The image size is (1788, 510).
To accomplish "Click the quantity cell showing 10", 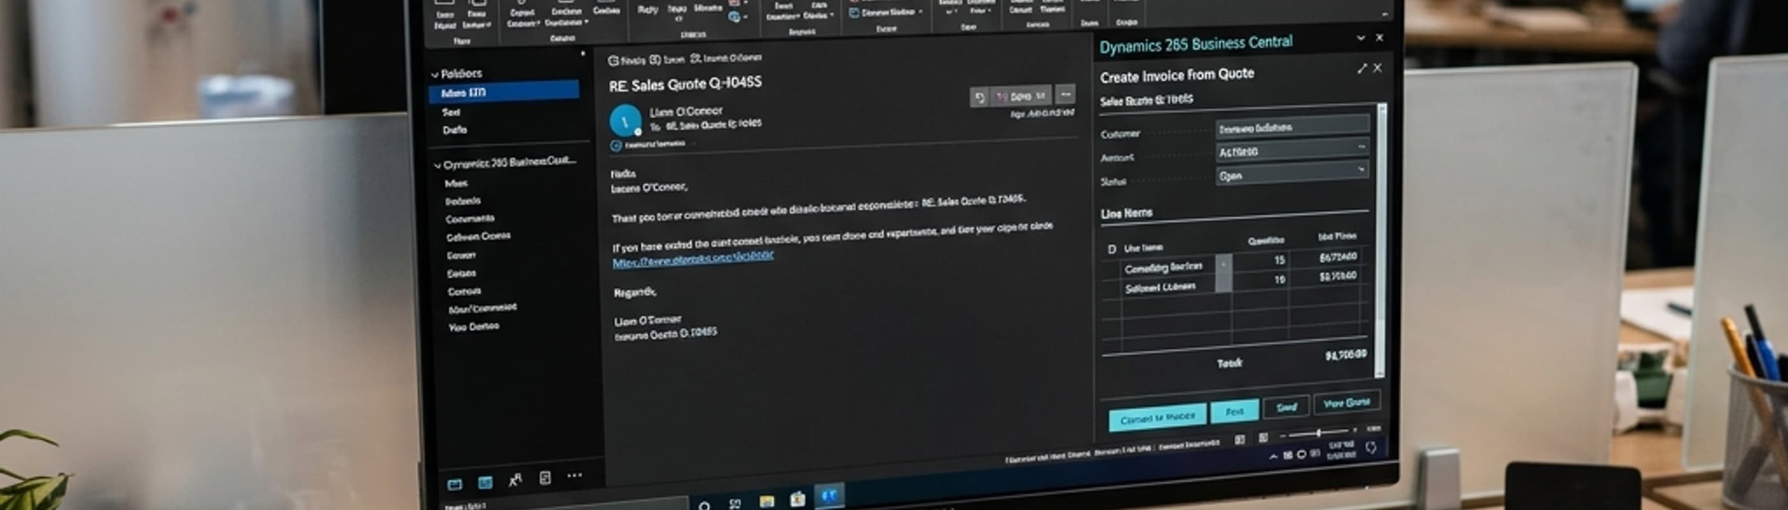I will tap(1278, 279).
